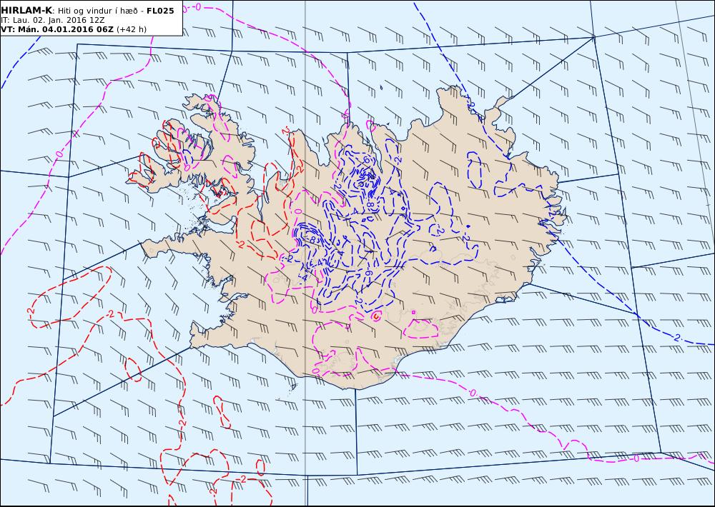The width and height of the screenshot is (715, 507).
Task: Select the VT: Mán. 04.01.2016 06Z valid time
Action: [57, 29]
